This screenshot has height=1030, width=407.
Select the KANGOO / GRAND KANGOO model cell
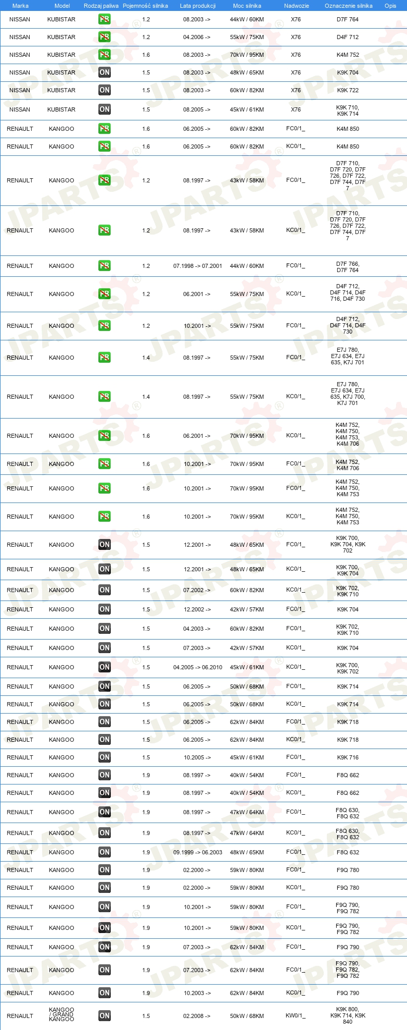tap(61, 1014)
